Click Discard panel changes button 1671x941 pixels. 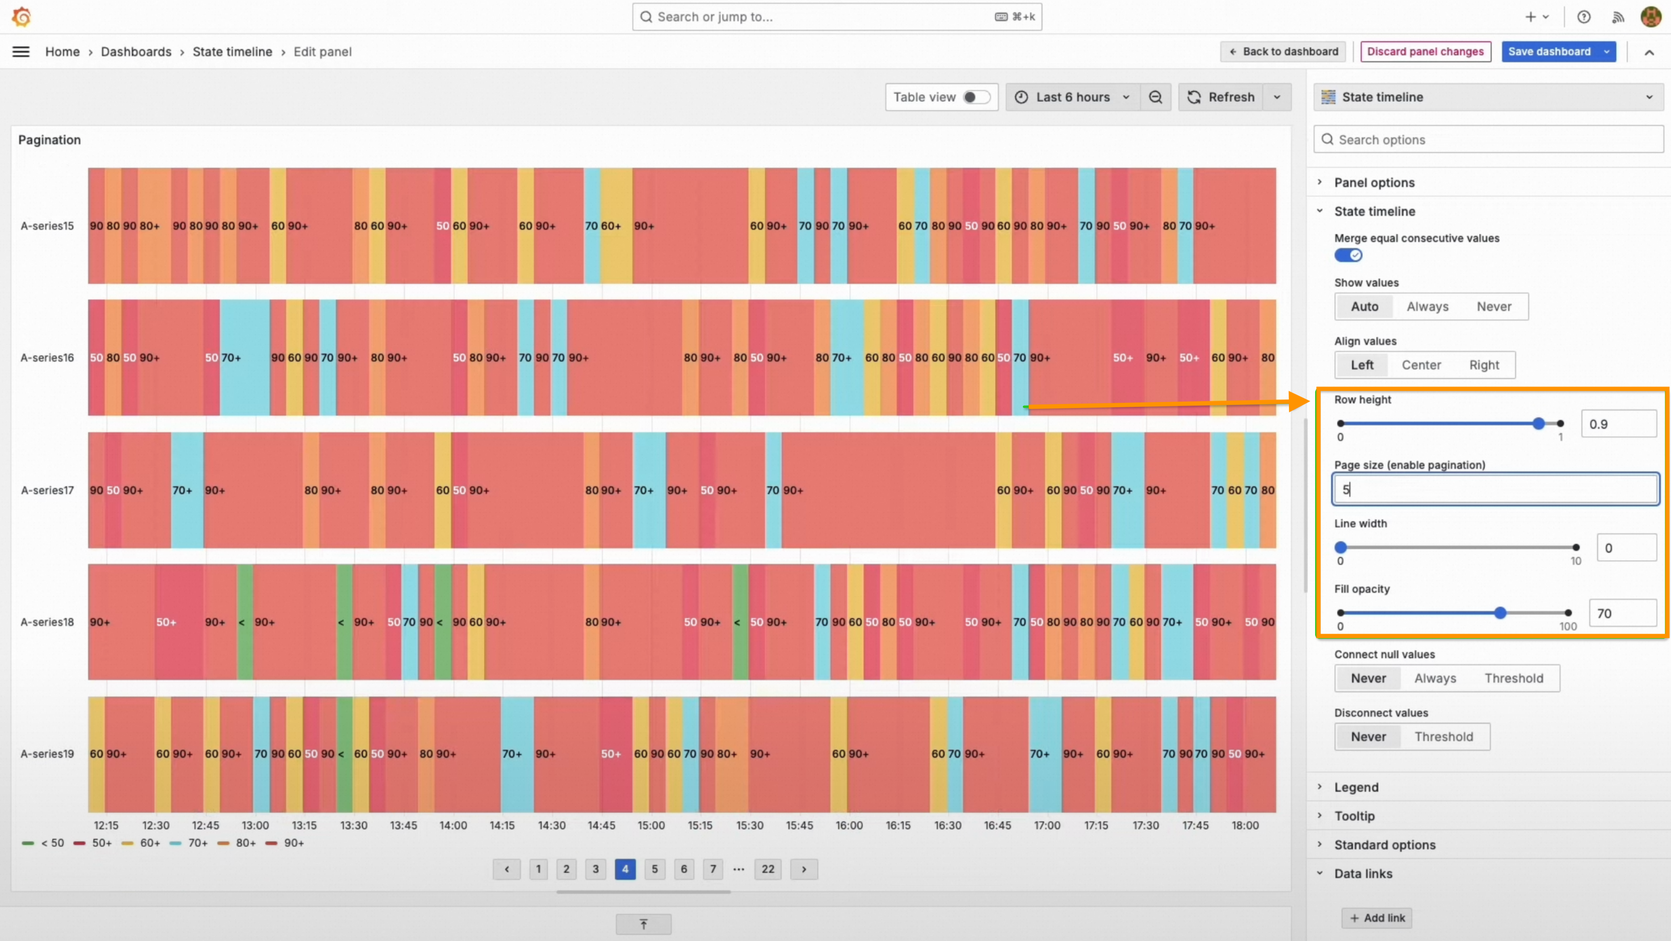[1425, 52]
